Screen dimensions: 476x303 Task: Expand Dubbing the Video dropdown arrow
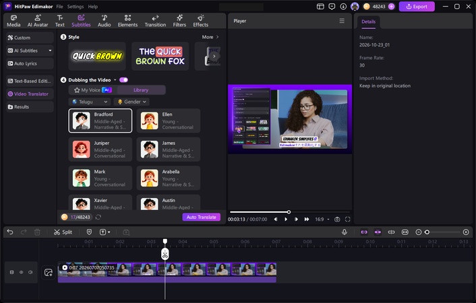pyautogui.click(x=115, y=79)
